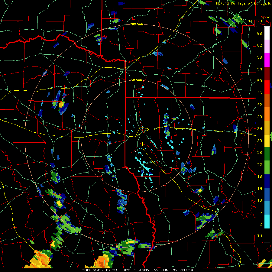
Task: Click the 50 NMI range ring label
Action: pyautogui.click(x=137, y=80)
